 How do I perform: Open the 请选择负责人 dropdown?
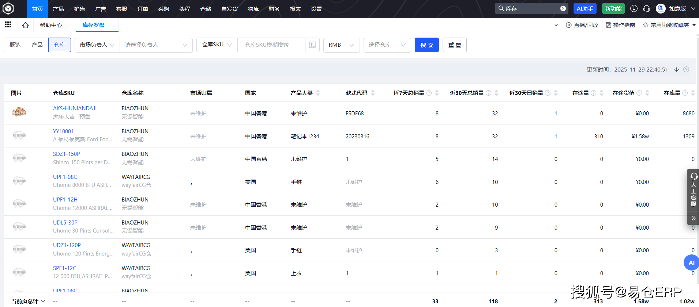(156, 45)
